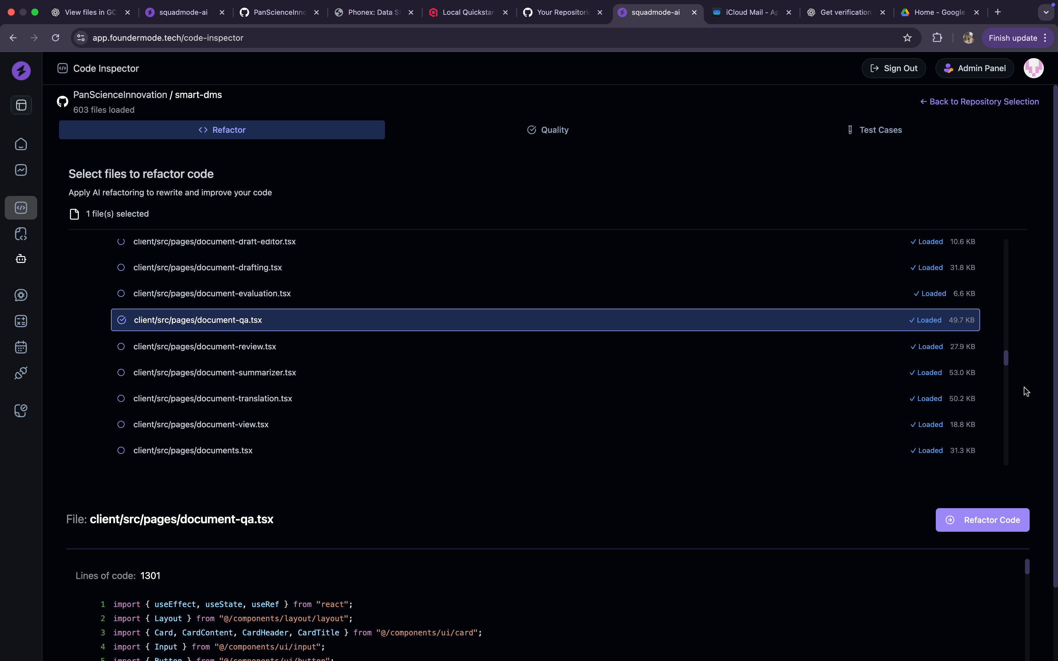Open the home icon in sidebar
Screen dimensions: 1058x661
(x=21, y=144)
